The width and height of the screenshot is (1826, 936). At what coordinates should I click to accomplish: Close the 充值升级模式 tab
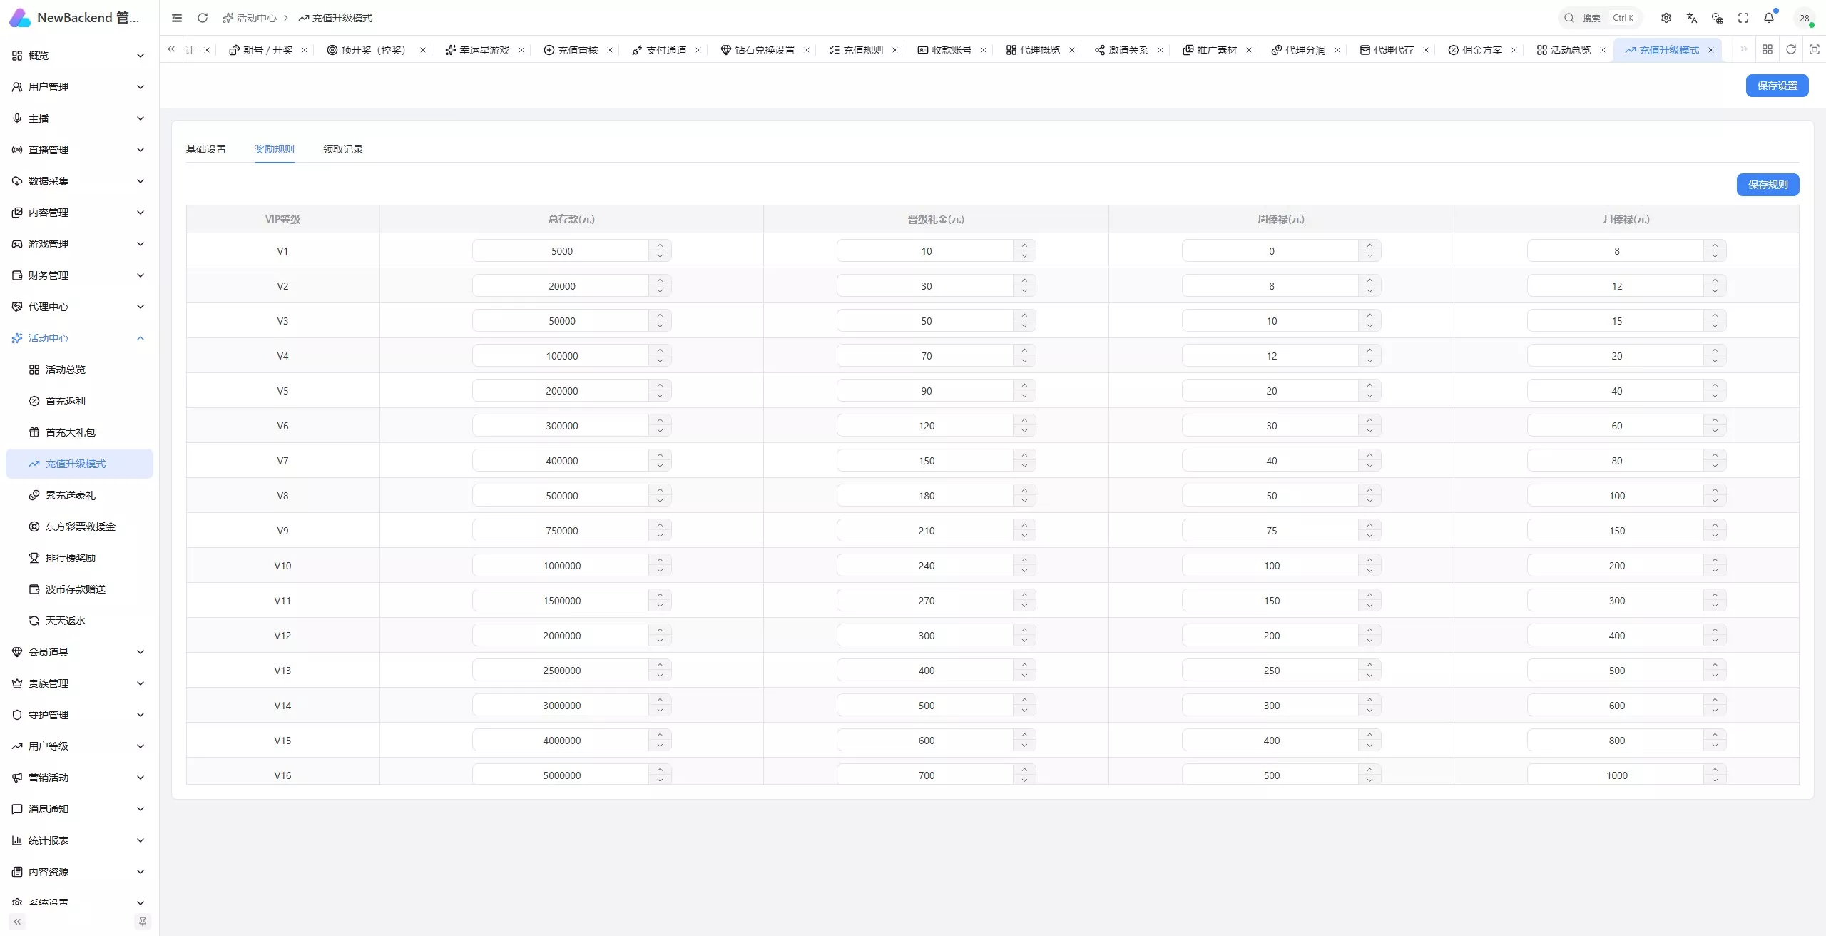pos(1710,50)
